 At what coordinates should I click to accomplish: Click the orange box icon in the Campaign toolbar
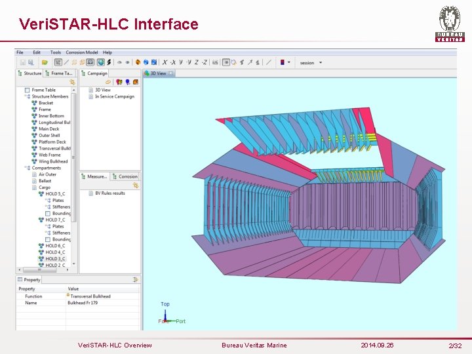point(136,82)
